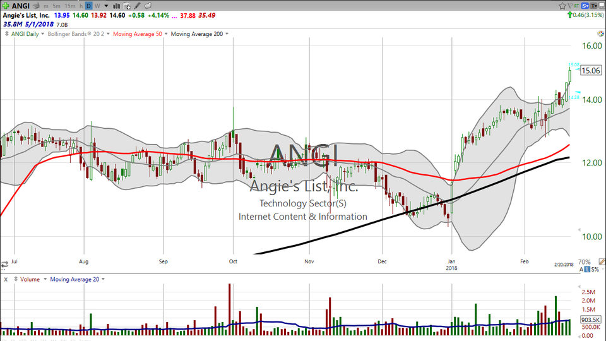Screen dimensions: 606x341
Task: Open the notes icon in the toolbar
Action: pos(148,6)
